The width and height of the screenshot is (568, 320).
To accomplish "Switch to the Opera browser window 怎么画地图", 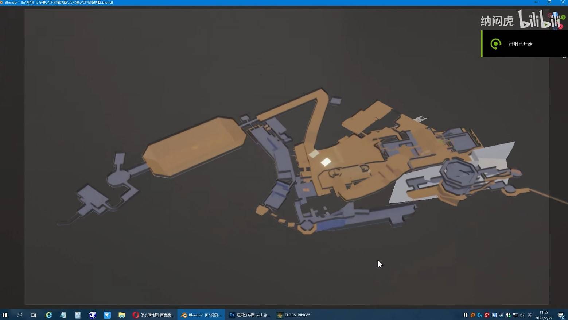I will (153, 315).
